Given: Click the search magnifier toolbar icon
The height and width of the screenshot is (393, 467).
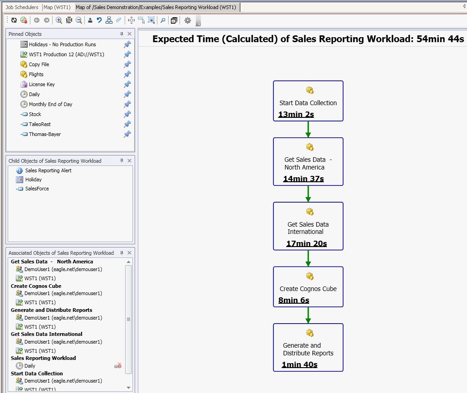Looking at the screenshot, I should [x=163, y=20].
